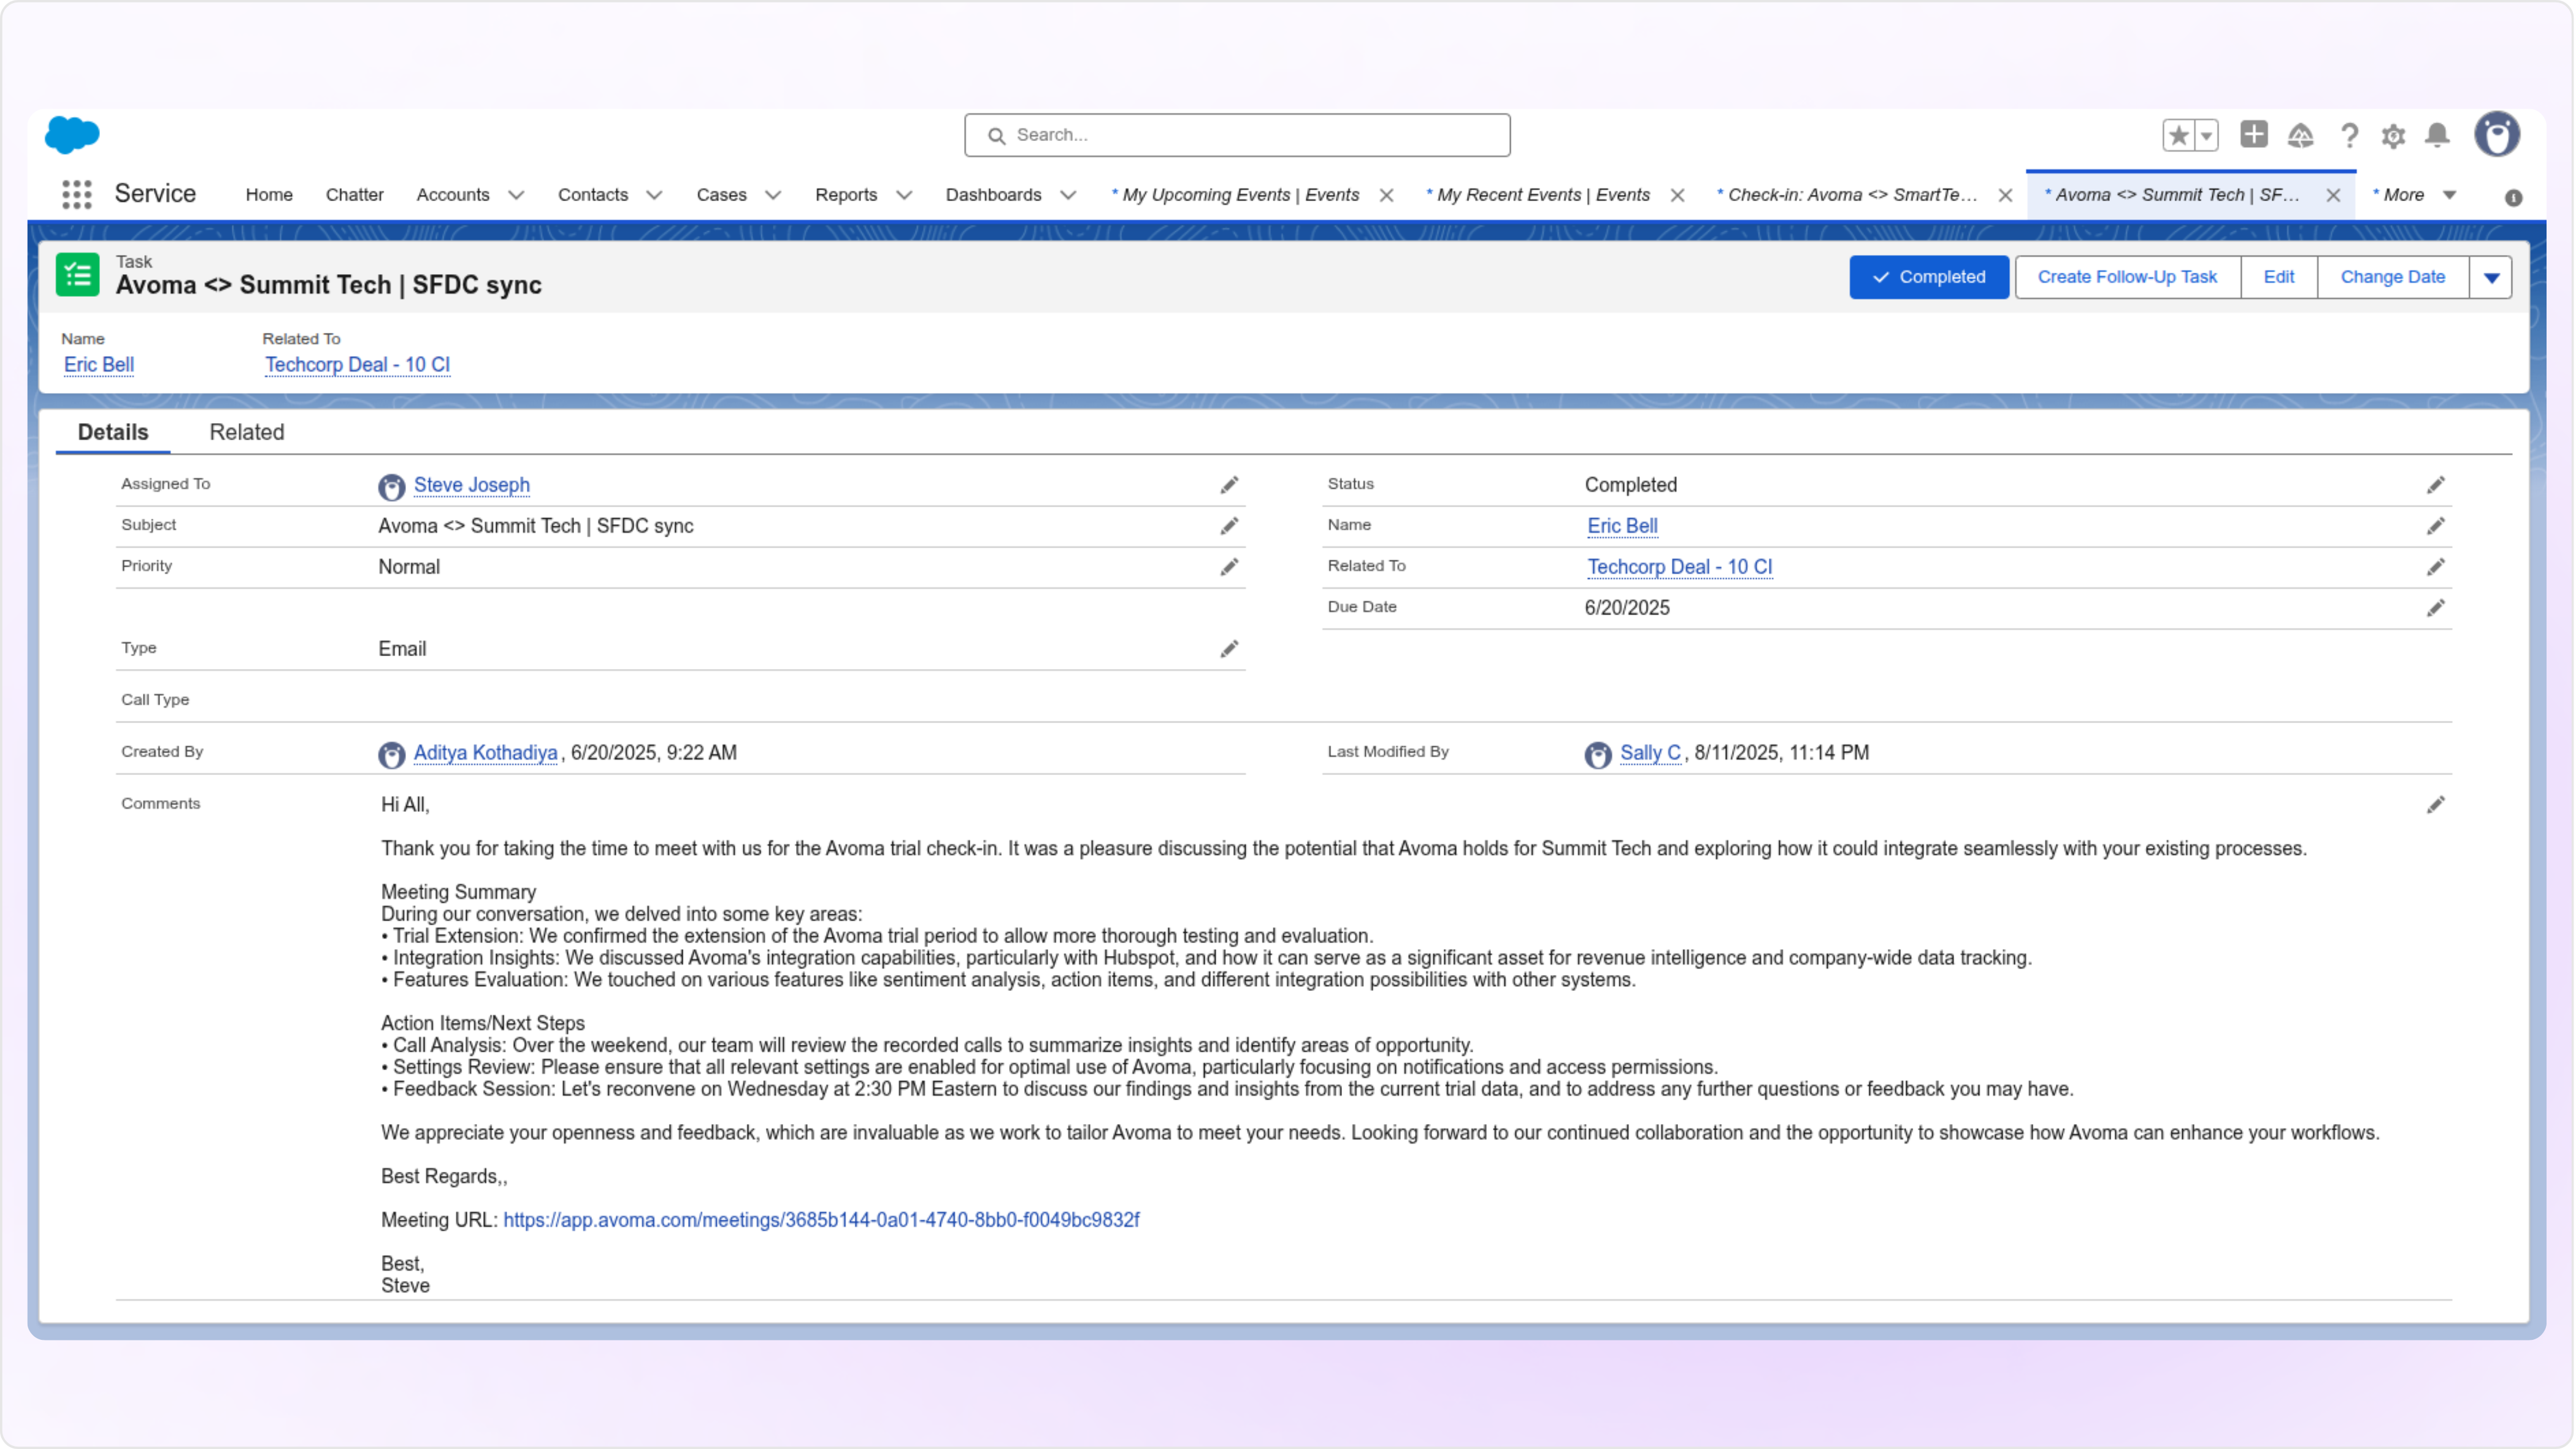This screenshot has width=2576, height=1449.
Task: Open Techcorp Deal link in header
Action: 357,365
